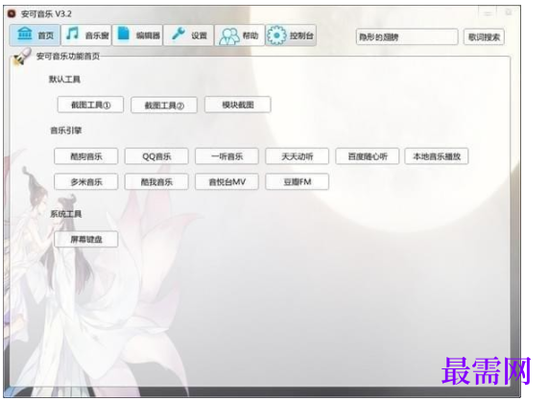Open the 酷狗音乐 engine
This screenshot has height=401, width=549.
click(x=86, y=156)
